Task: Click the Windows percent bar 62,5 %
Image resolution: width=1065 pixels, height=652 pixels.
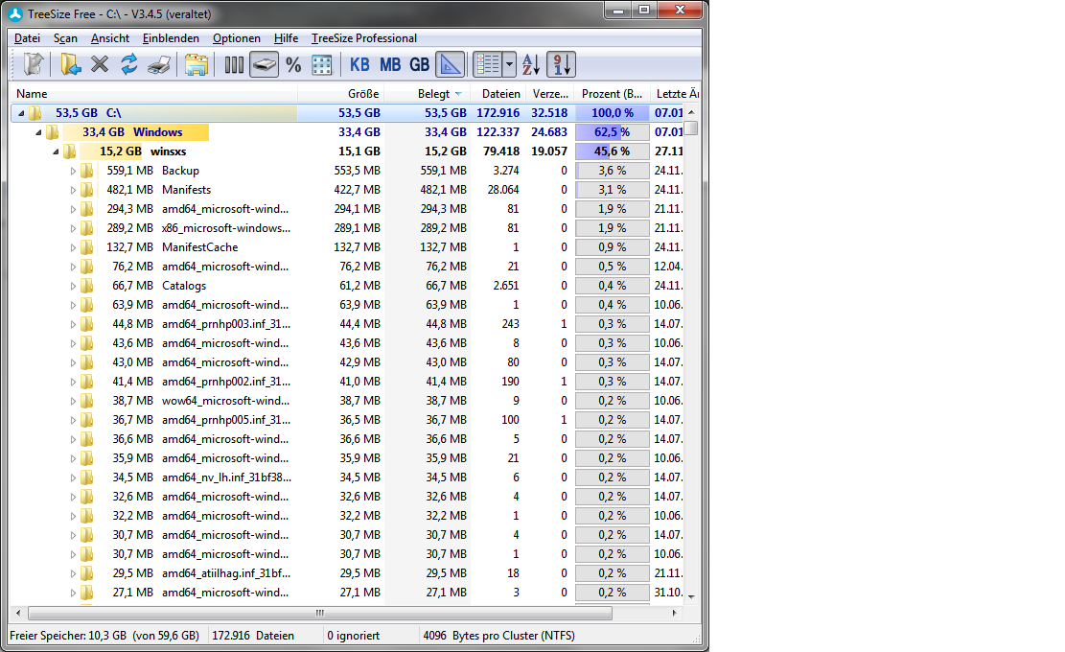Action: coord(612,131)
